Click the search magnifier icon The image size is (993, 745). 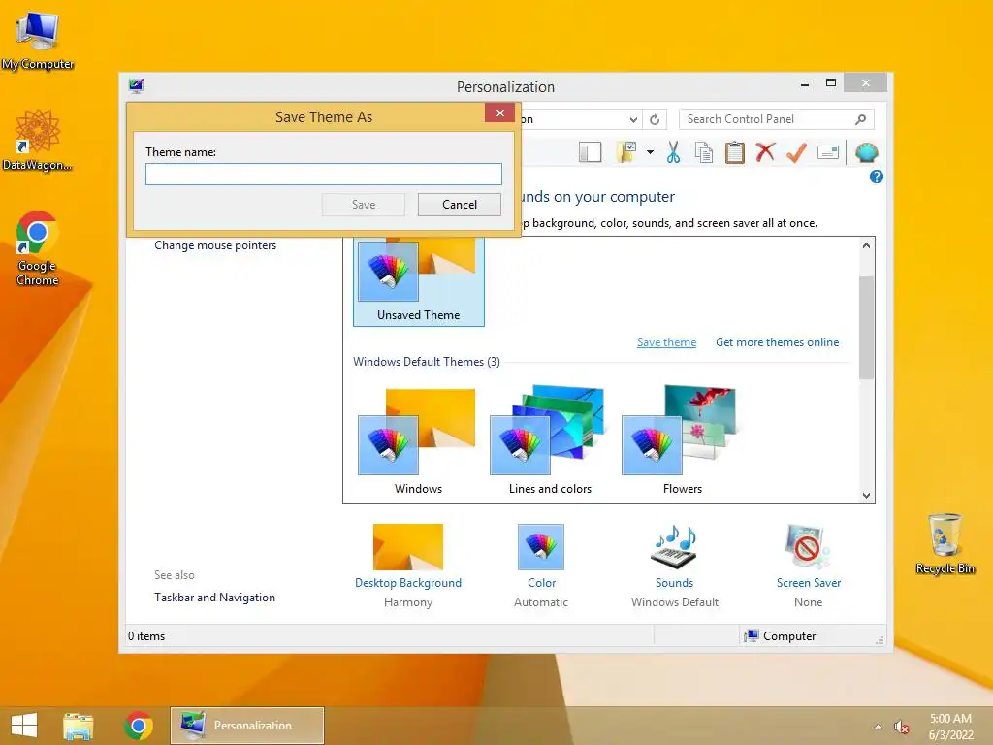pos(860,119)
